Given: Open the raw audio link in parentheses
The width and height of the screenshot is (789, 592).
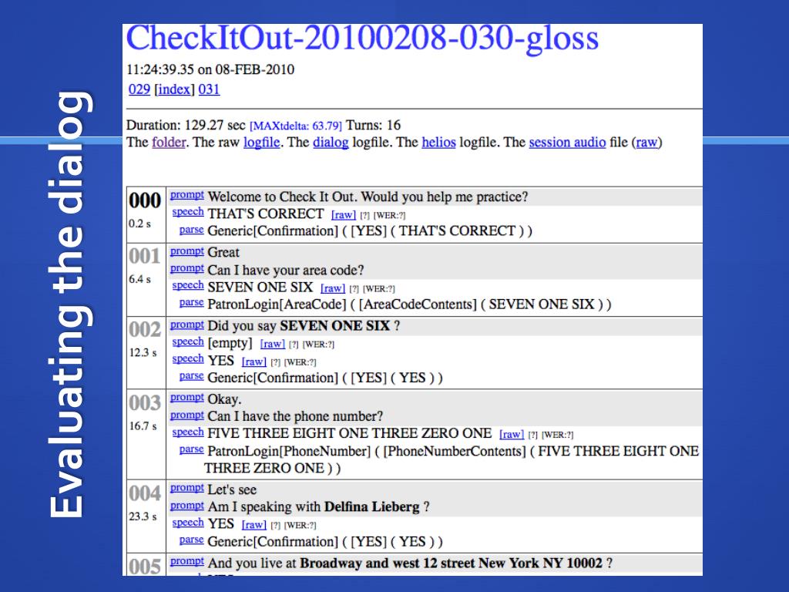Looking at the screenshot, I should click(646, 143).
